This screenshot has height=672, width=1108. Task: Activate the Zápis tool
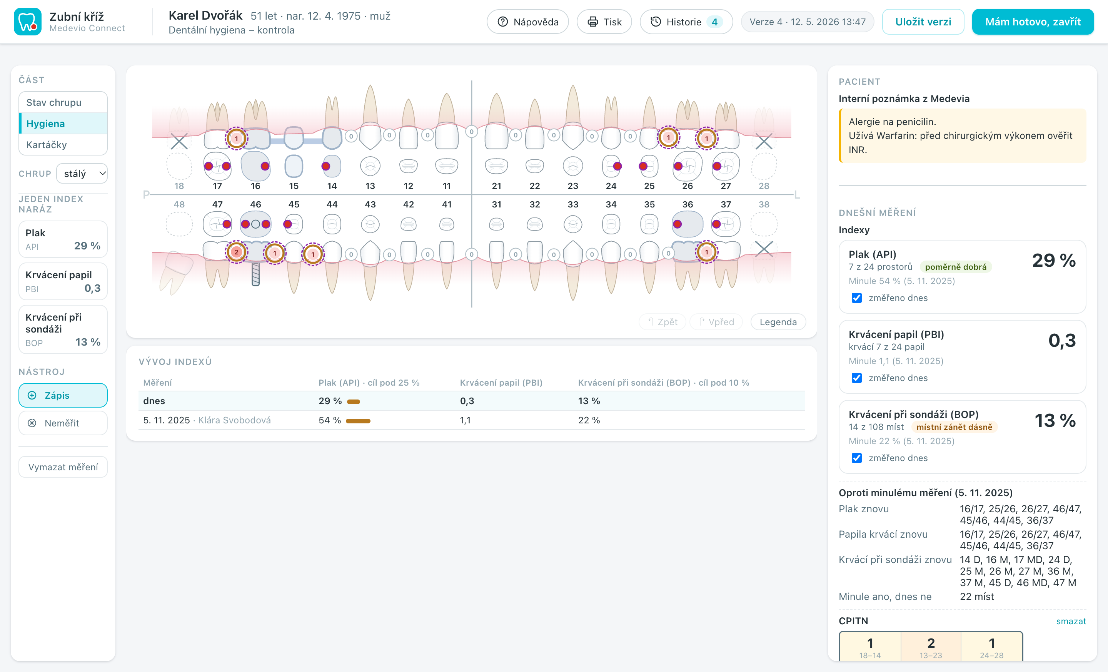[63, 395]
